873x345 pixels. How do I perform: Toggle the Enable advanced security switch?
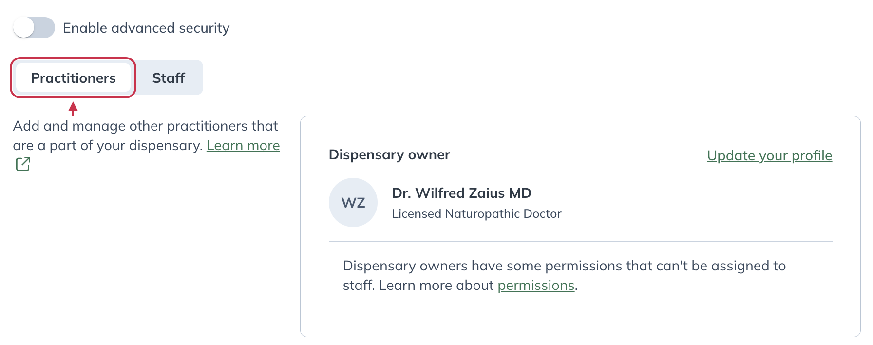tap(34, 28)
